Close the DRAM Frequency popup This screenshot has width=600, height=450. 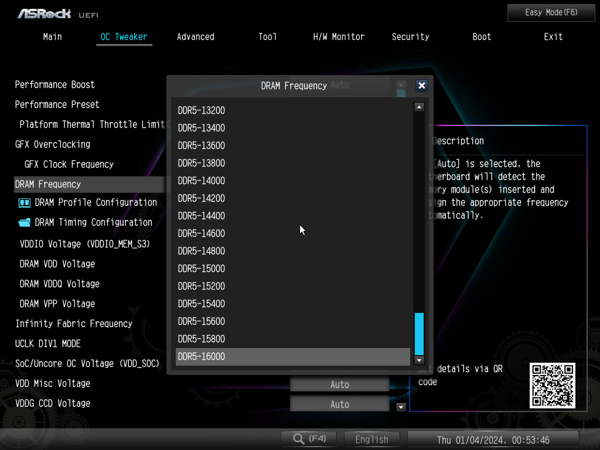point(421,86)
